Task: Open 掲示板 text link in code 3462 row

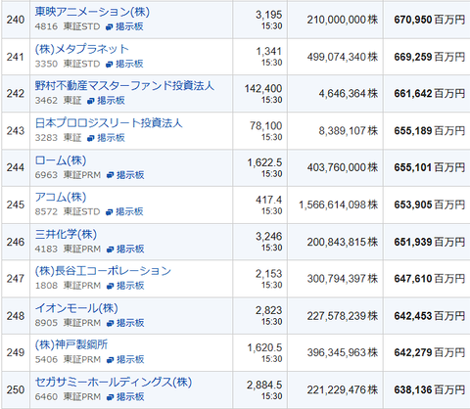Action: (111, 101)
